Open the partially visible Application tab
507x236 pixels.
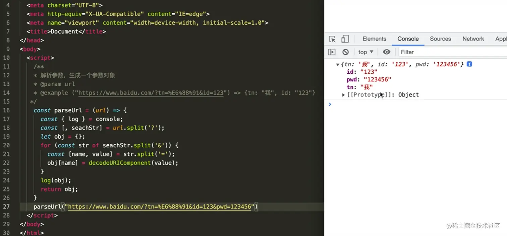(x=501, y=39)
